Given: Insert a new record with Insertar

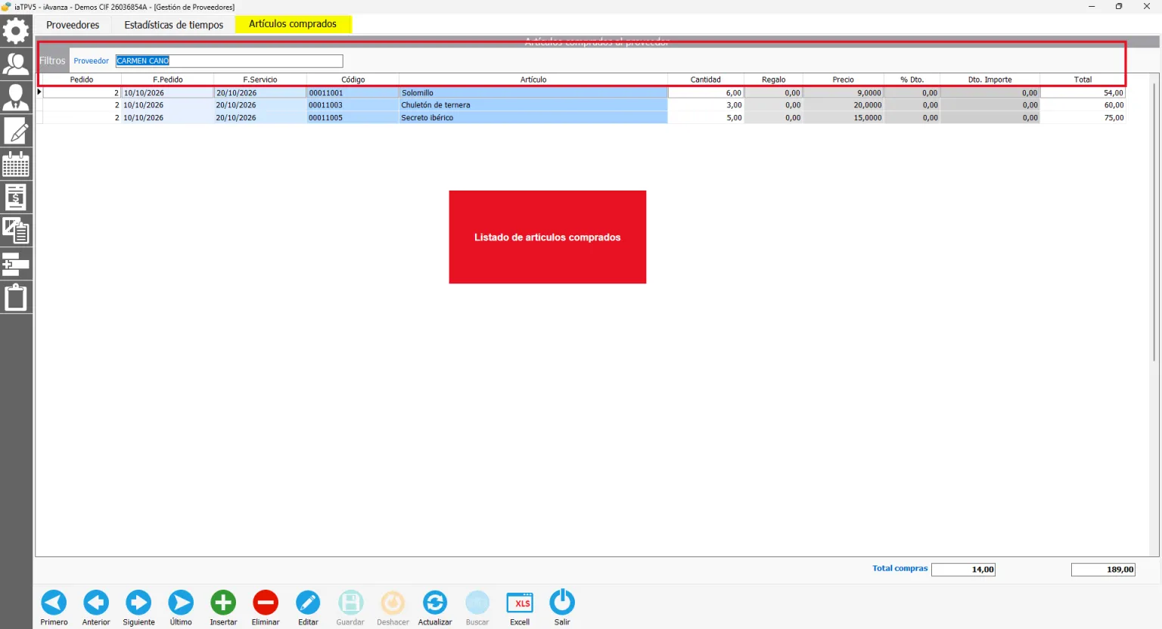Looking at the screenshot, I should tap(223, 608).
